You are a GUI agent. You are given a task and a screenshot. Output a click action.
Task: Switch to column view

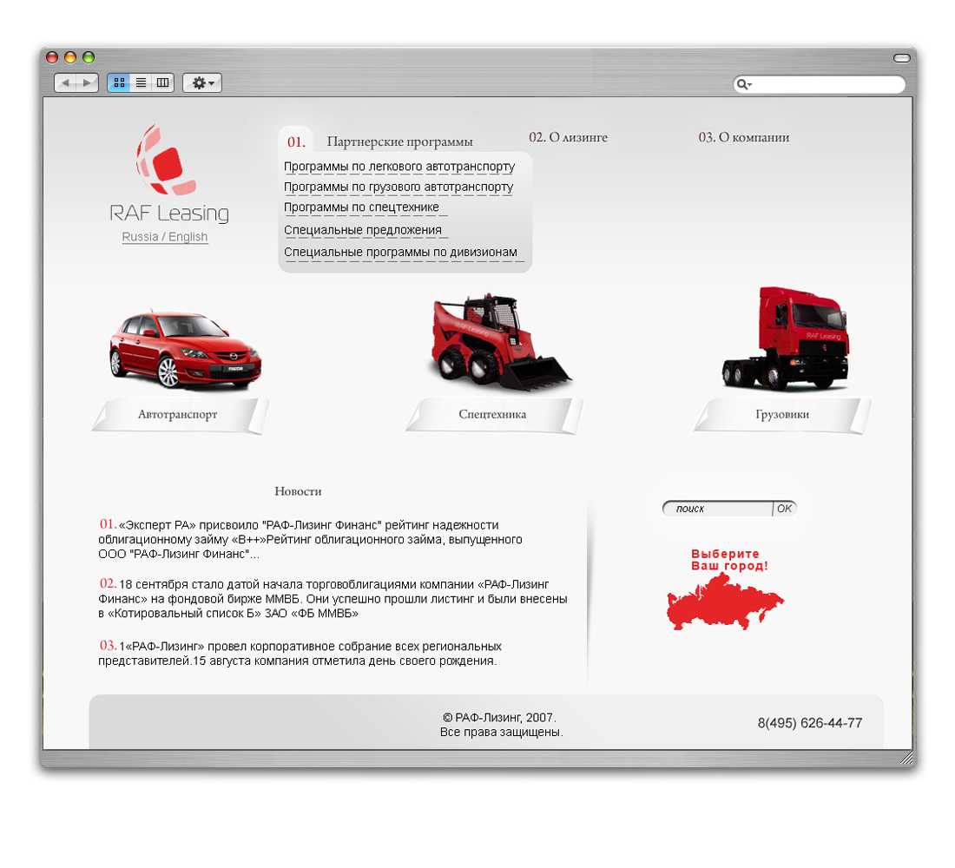click(x=162, y=82)
